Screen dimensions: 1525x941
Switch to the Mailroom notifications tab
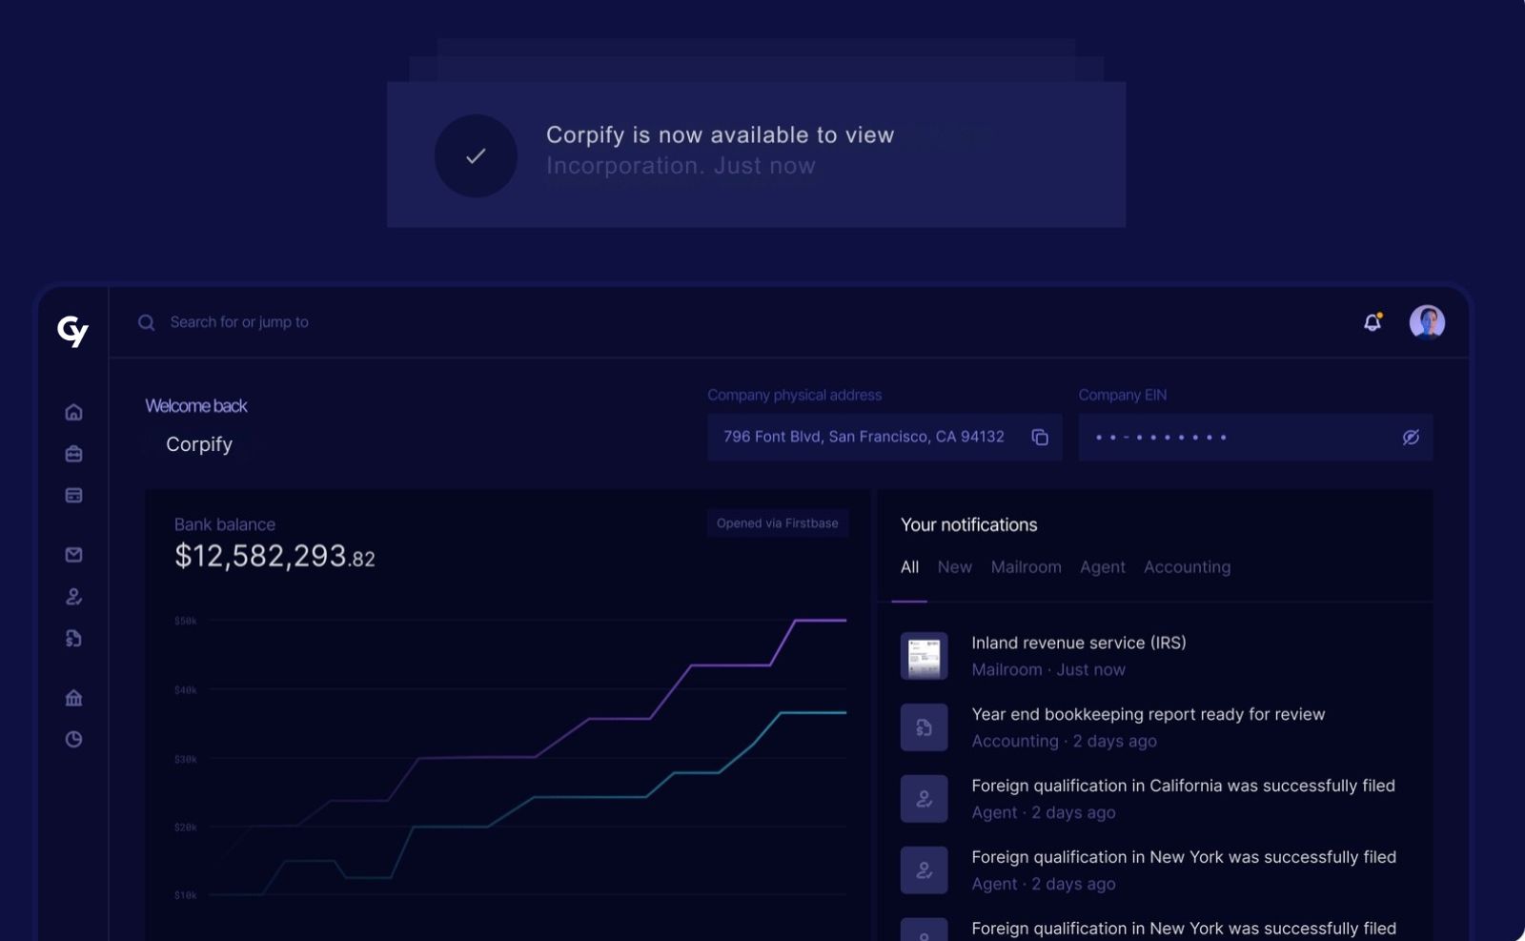point(1026,566)
